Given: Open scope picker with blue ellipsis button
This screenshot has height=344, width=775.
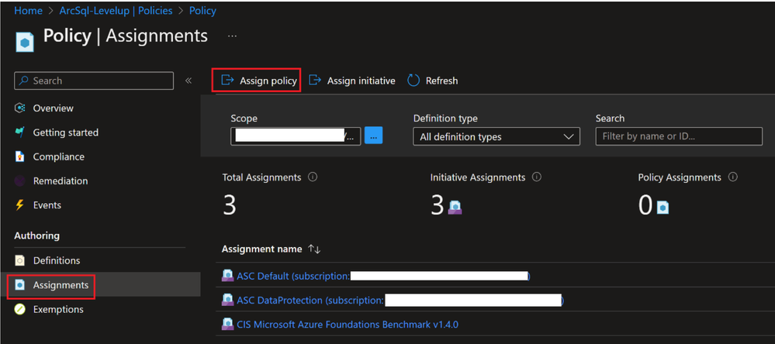Looking at the screenshot, I should pos(374,136).
